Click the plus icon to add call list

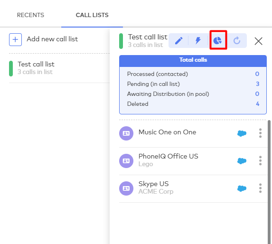[16, 39]
